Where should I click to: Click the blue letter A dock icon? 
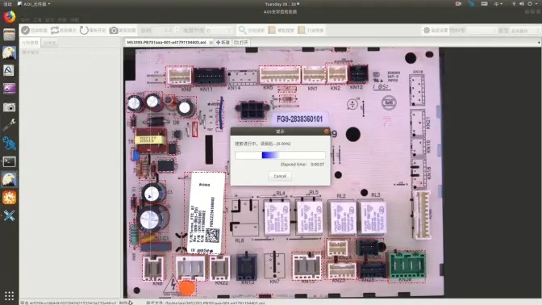pyautogui.click(x=10, y=70)
